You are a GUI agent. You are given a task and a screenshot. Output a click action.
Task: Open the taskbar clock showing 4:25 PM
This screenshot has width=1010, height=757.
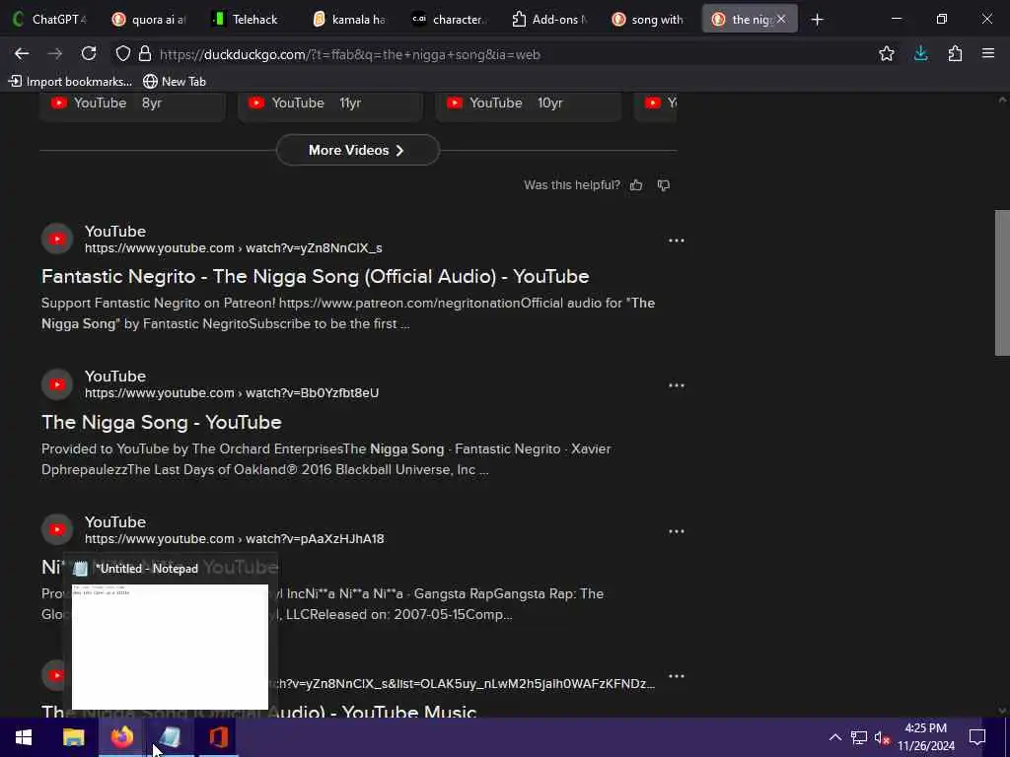click(925, 737)
